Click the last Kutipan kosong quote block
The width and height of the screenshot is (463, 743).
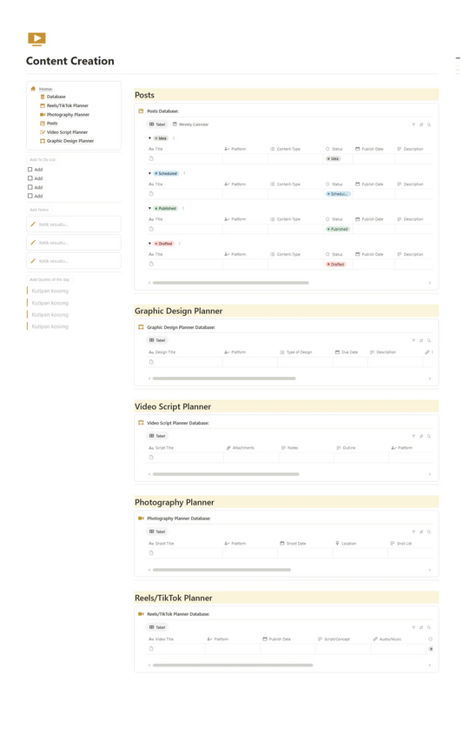50,326
